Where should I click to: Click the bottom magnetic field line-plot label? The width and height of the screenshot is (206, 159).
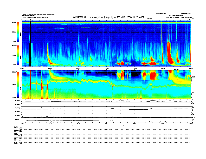coord(17,120)
